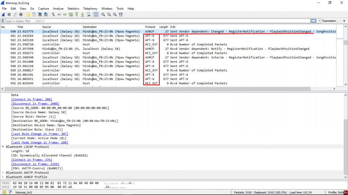This screenshot has width=348, height=195.
Task: Click the open capture file folder icon
Action: (29, 15)
